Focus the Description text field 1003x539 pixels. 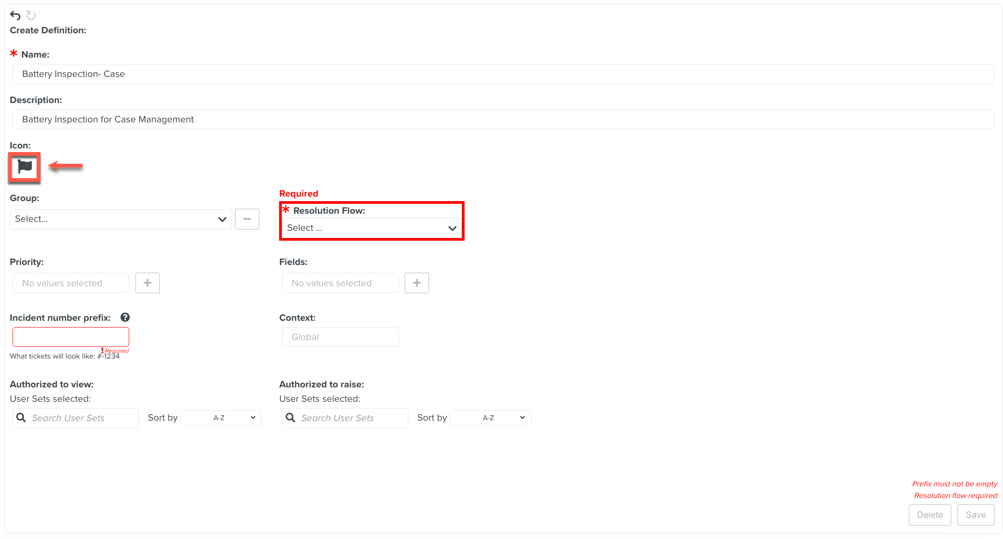point(503,119)
